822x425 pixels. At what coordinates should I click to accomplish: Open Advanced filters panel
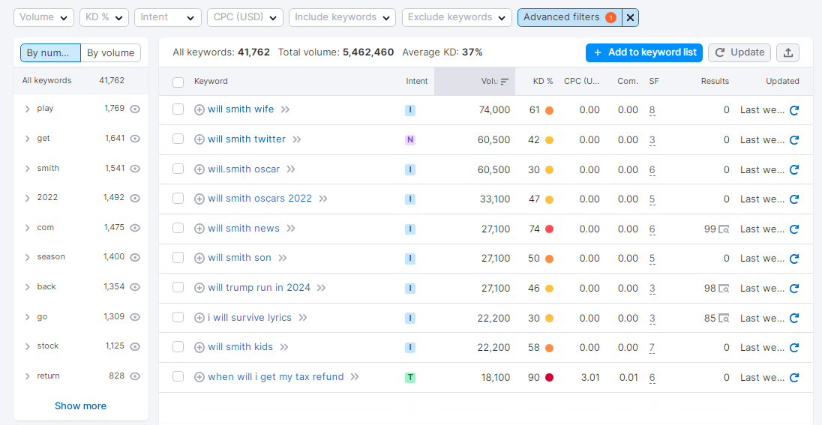[x=570, y=17]
